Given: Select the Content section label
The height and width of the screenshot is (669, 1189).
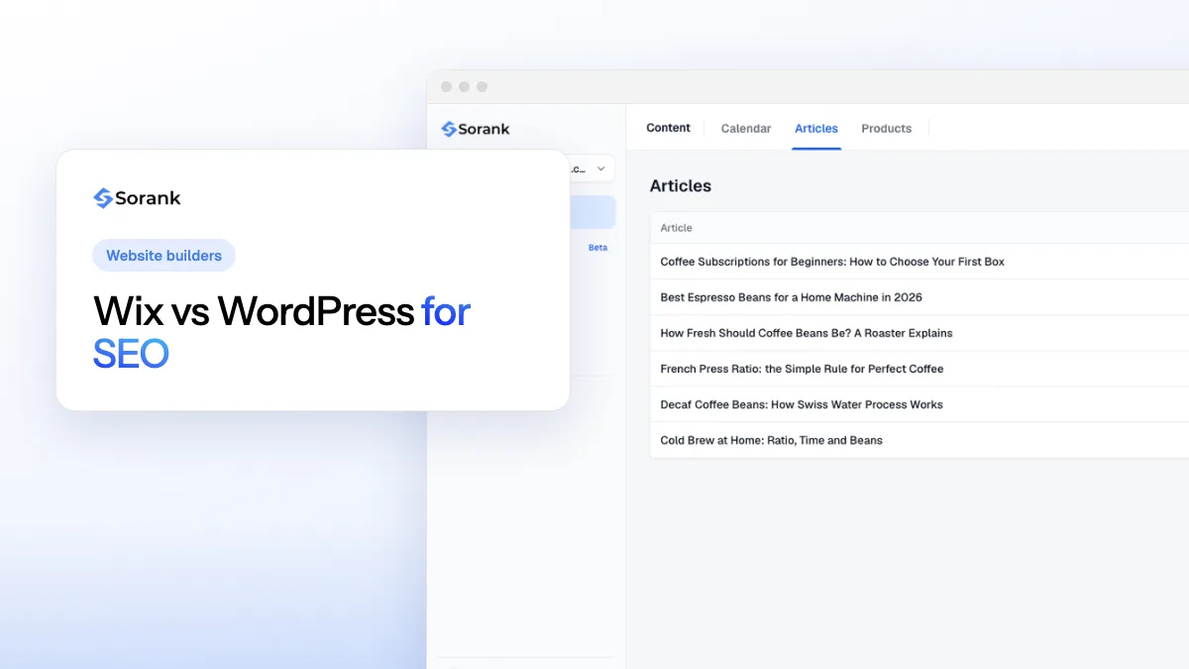Looking at the screenshot, I should coord(668,128).
